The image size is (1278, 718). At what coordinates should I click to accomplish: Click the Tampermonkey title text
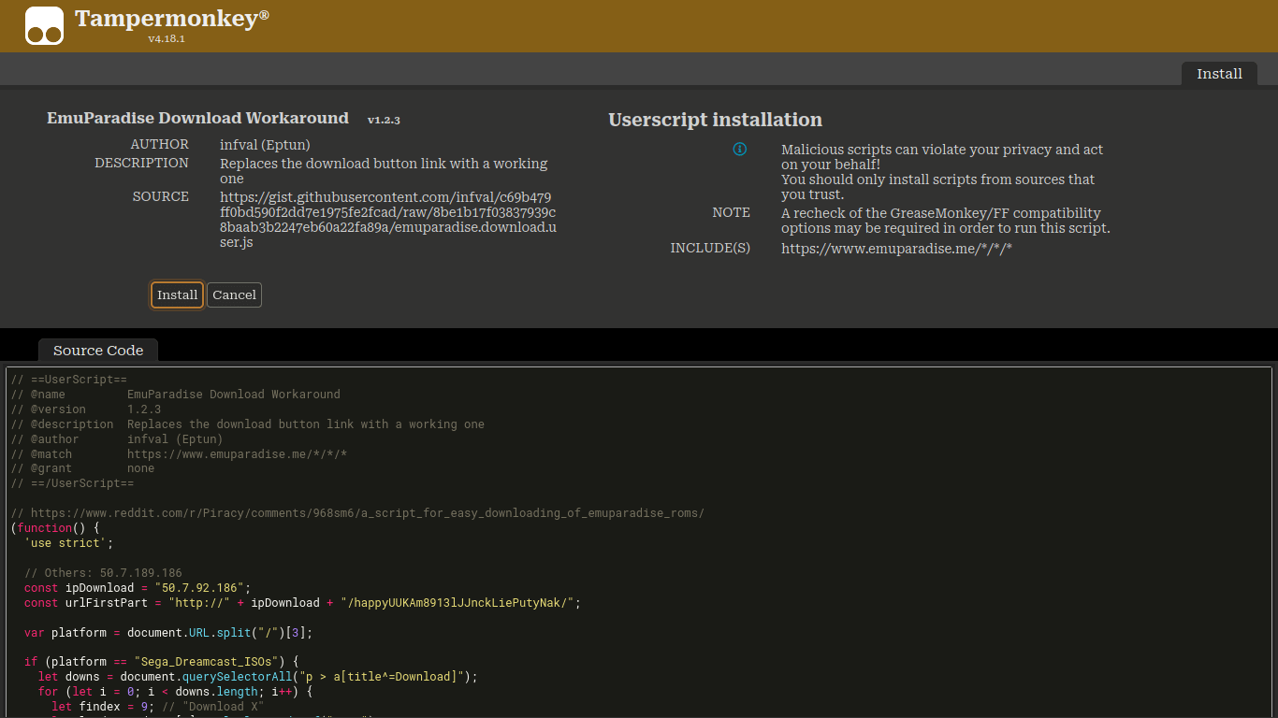tap(171, 19)
